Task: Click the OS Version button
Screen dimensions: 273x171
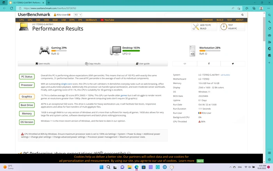Action: [x=27, y=122]
